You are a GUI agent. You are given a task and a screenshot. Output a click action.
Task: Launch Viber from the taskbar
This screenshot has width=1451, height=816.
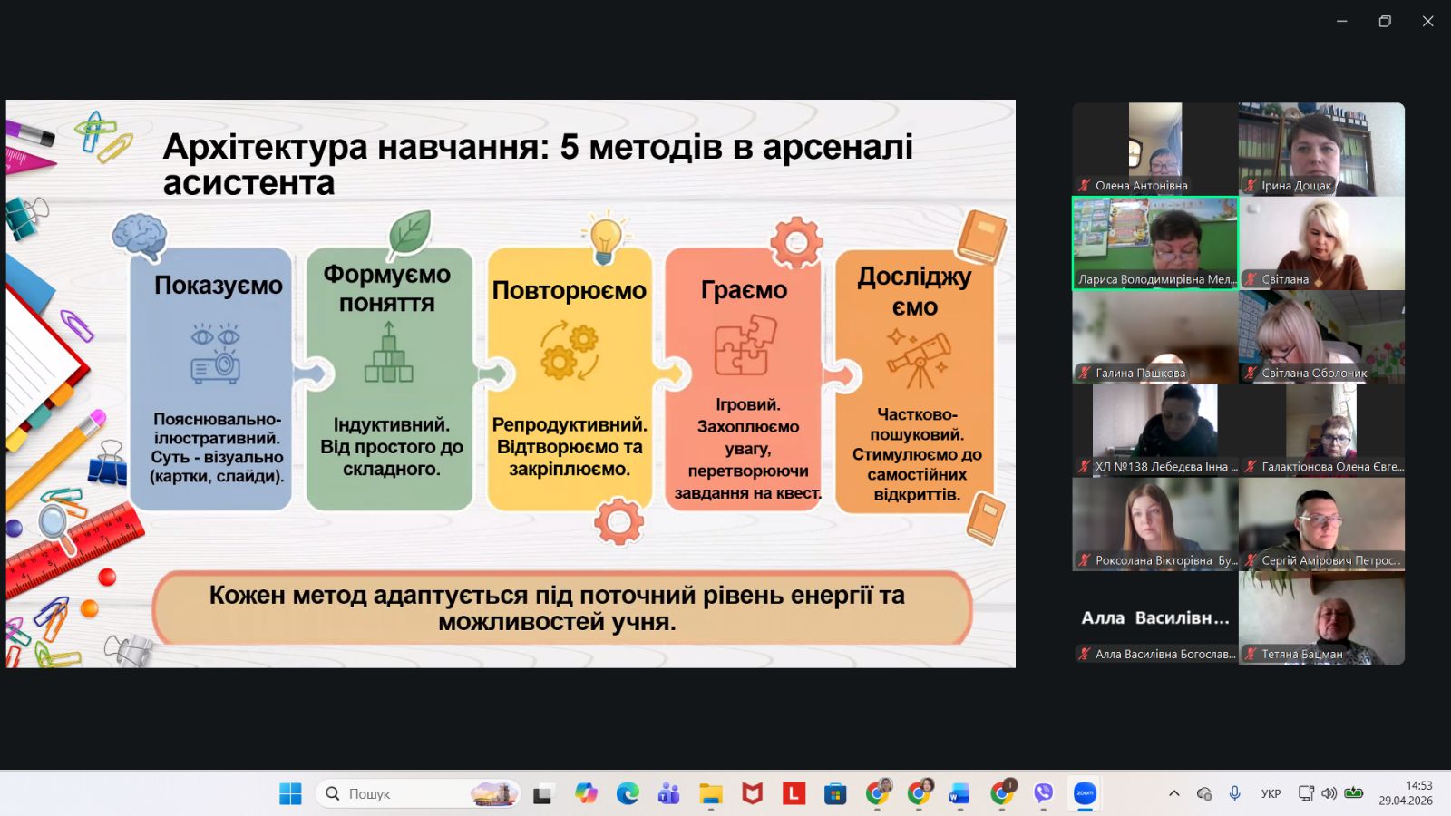[1044, 793]
